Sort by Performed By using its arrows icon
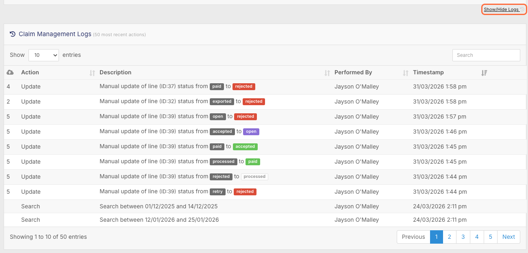The image size is (528, 253). (405, 73)
